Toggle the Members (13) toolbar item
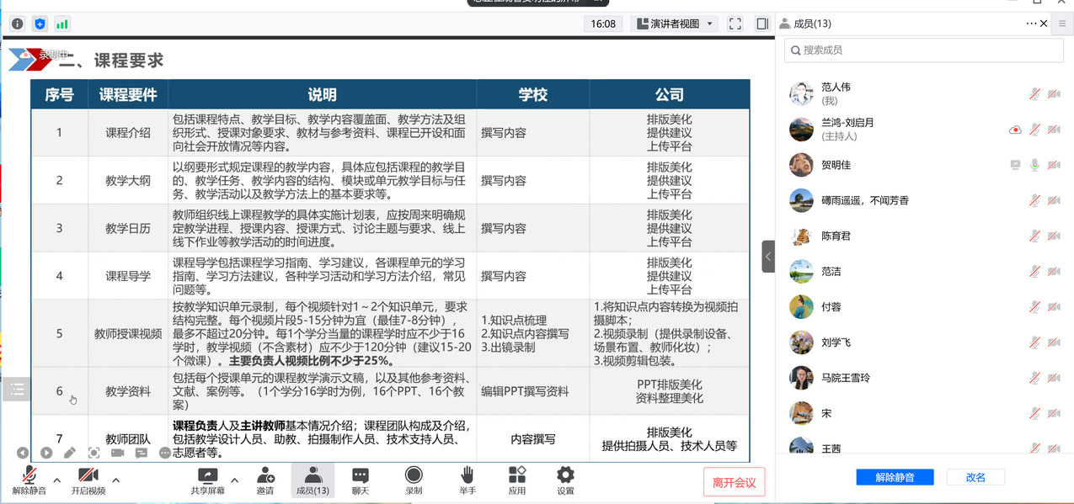The width and height of the screenshot is (1074, 504). tap(313, 477)
